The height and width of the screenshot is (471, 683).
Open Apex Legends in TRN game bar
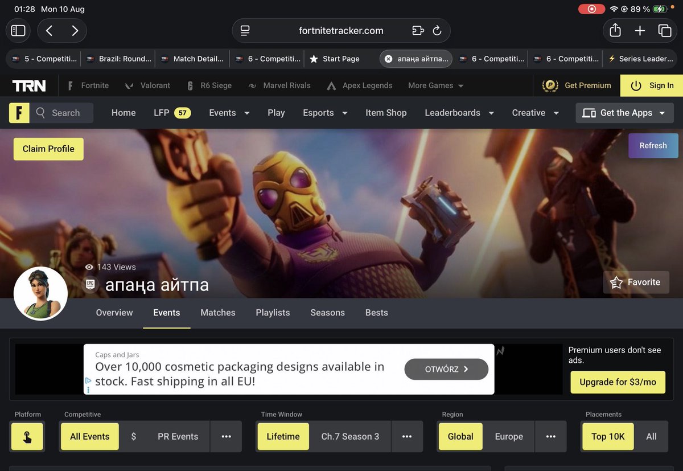coord(360,85)
